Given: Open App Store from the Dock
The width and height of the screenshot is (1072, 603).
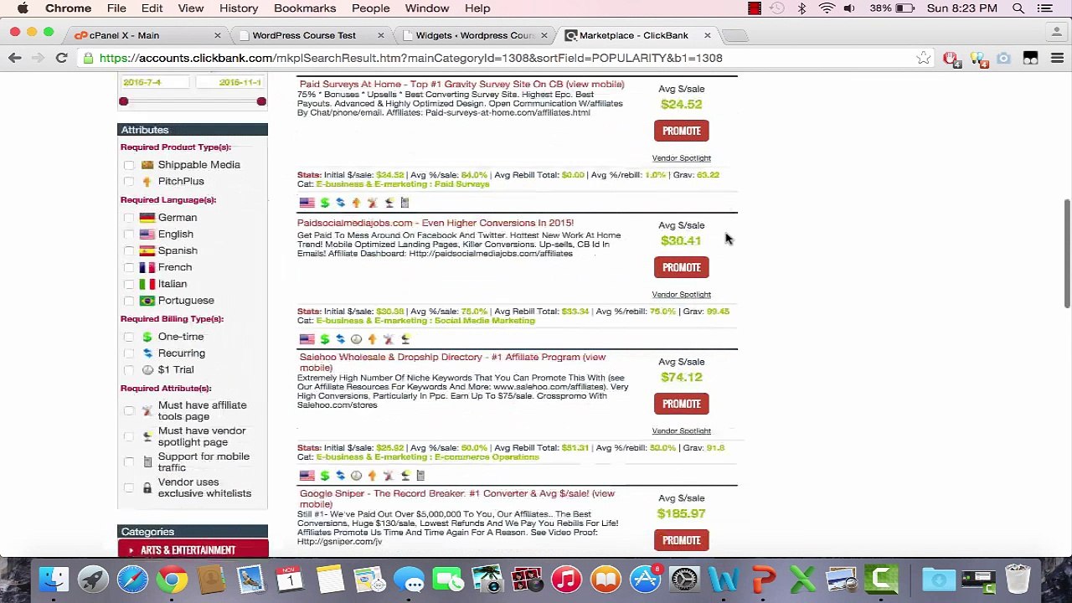Looking at the screenshot, I should coord(645,580).
